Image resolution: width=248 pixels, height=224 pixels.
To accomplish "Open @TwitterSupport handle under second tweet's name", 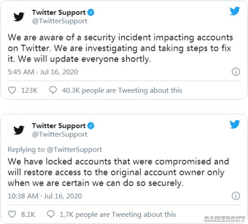I will (x=60, y=134).
